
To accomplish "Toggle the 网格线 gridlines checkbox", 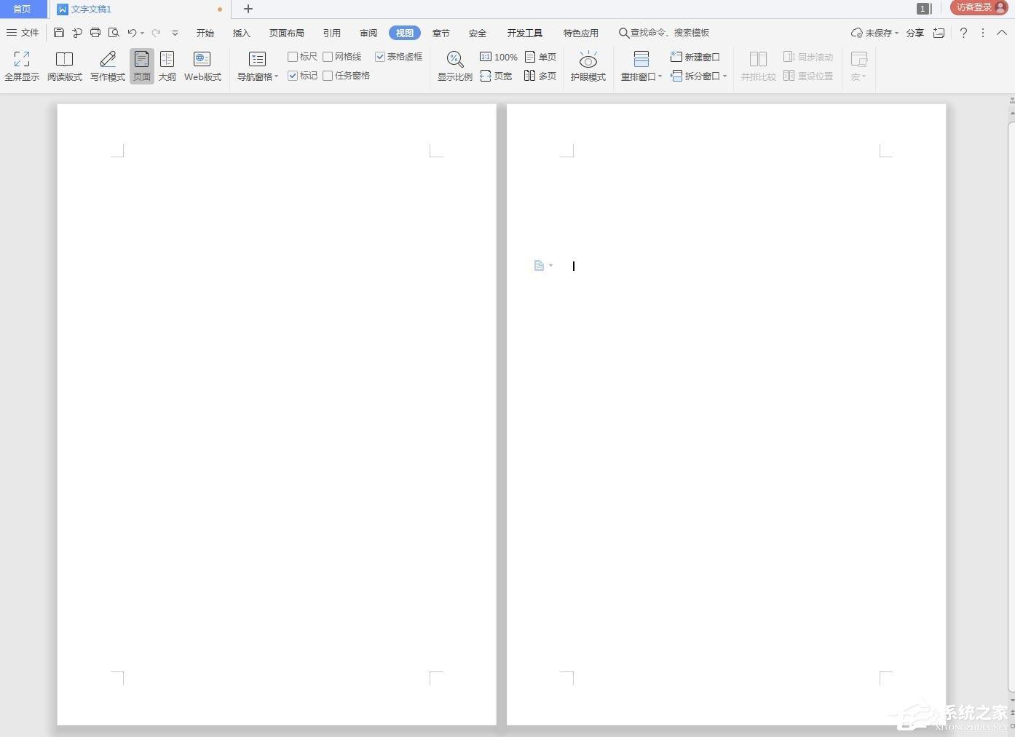I will [328, 57].
